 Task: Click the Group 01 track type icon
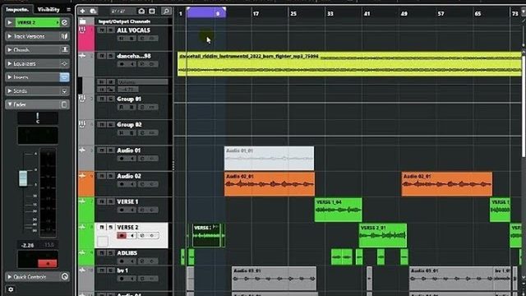click(x=82, y=99)
